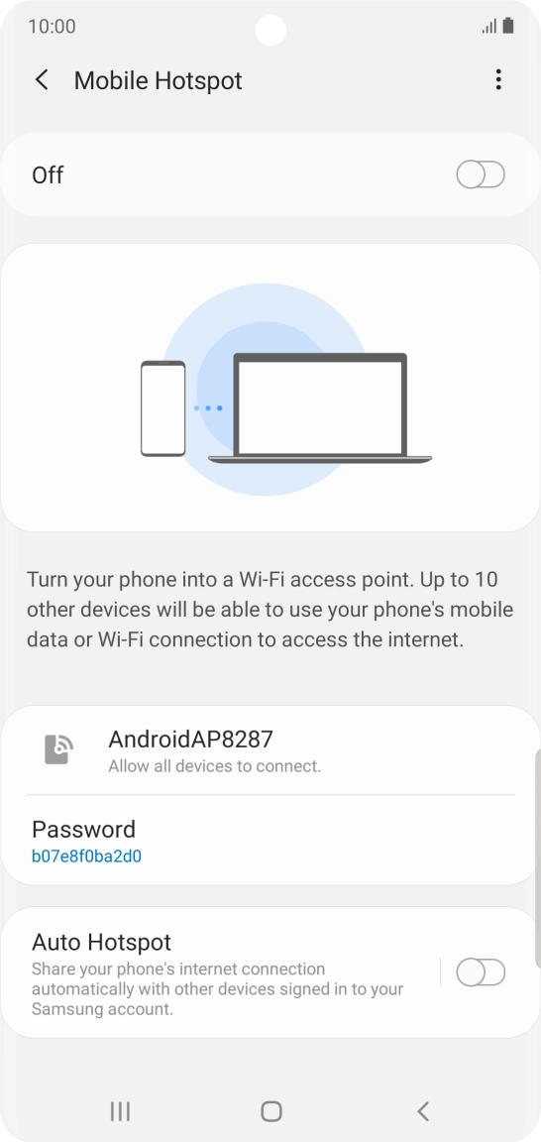Tap the 10:00 clock in status bar
The image size is (541, 1142).
click(52, 27)
